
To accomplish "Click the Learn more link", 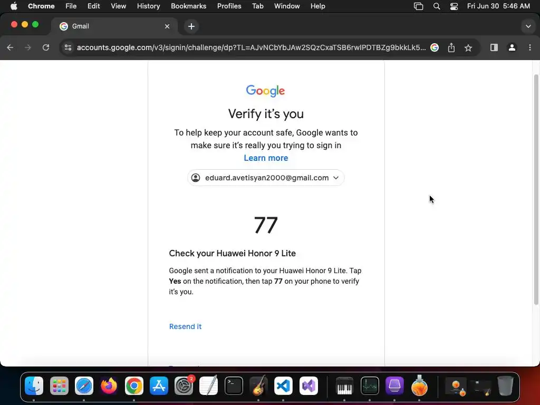I will pos(266,158).
